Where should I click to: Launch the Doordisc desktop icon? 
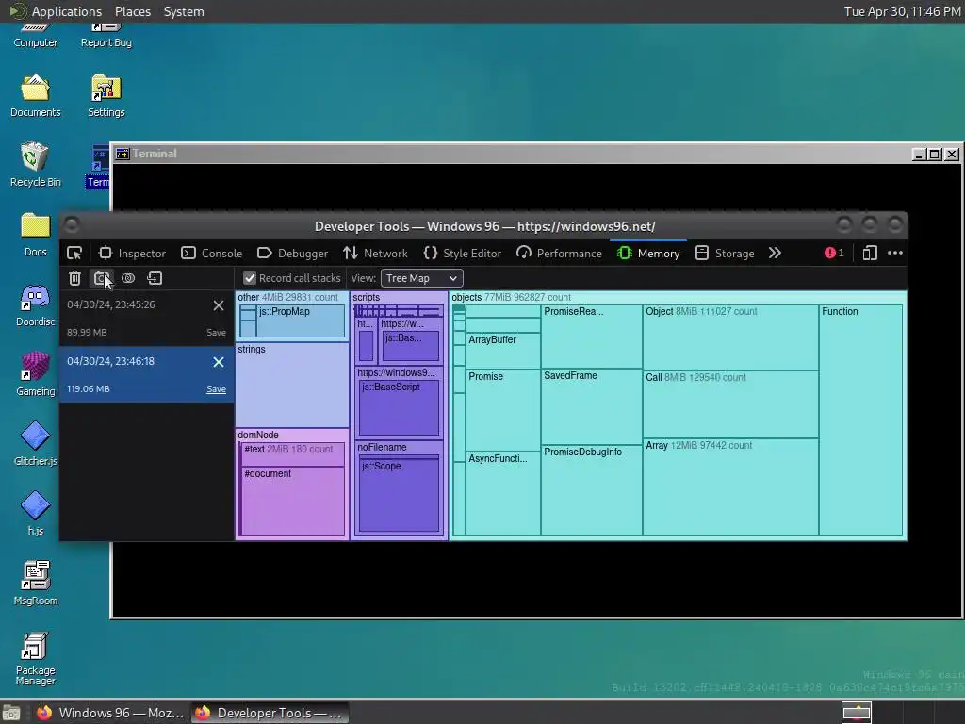[x=35, y=305]
